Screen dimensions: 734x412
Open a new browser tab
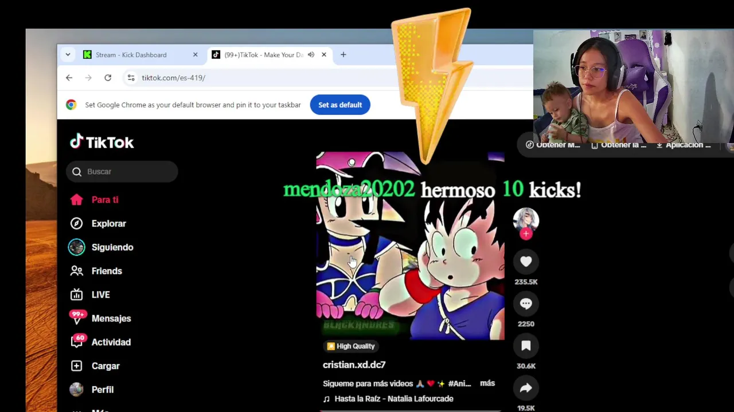(343, 55)
